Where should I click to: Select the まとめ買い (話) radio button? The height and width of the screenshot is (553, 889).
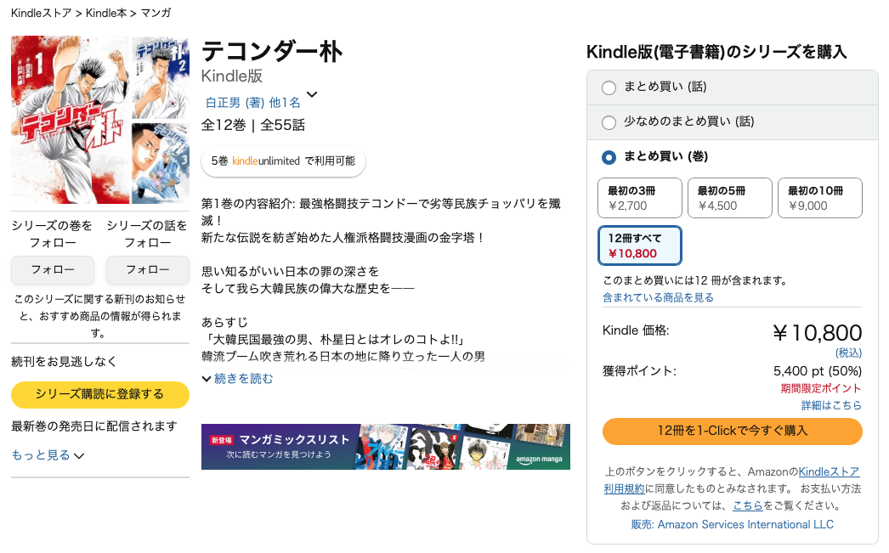pos(609,87)
